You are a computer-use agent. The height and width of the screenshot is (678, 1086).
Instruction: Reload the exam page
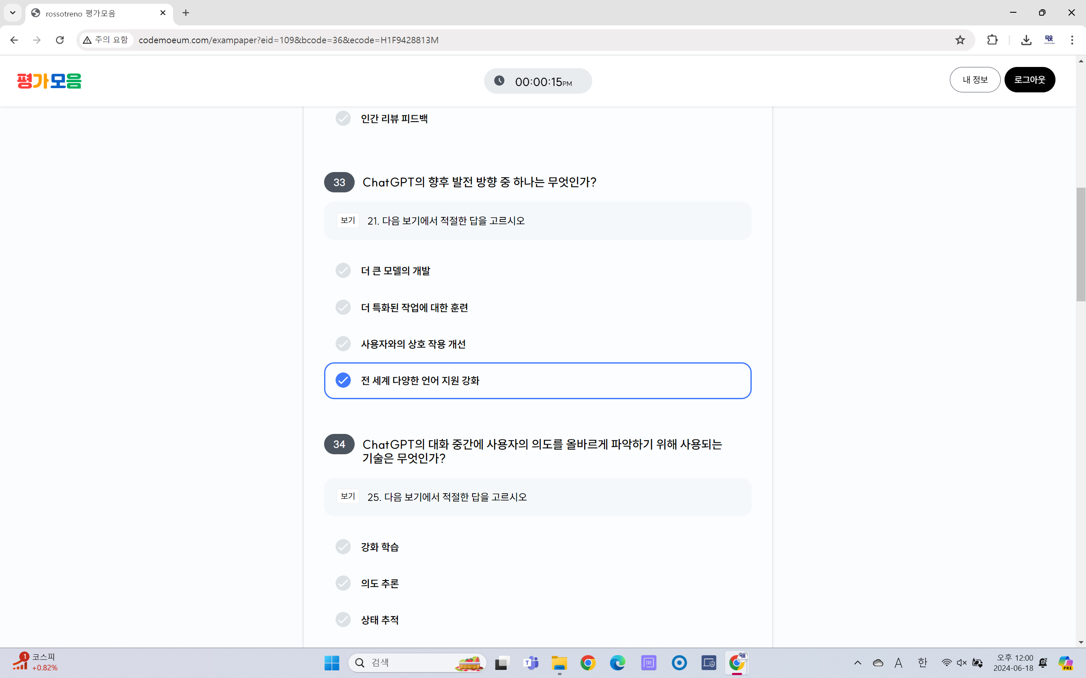click(60, 40)
